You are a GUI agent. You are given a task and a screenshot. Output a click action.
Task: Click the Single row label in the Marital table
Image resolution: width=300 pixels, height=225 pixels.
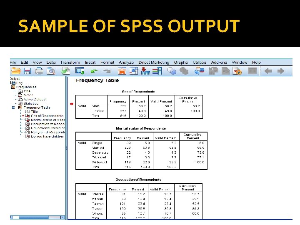point(97,143)
